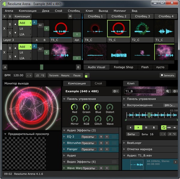
Task: Click the Distort knob in dashboard
Action: pos(110,107)
